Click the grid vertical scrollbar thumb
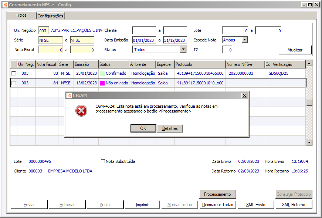Viewport: 322px width, 218px height. tap(309, 103)
